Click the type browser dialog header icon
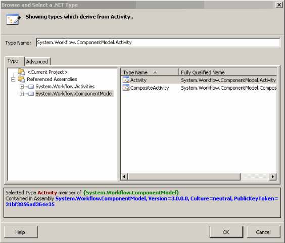 click(13, 19)
